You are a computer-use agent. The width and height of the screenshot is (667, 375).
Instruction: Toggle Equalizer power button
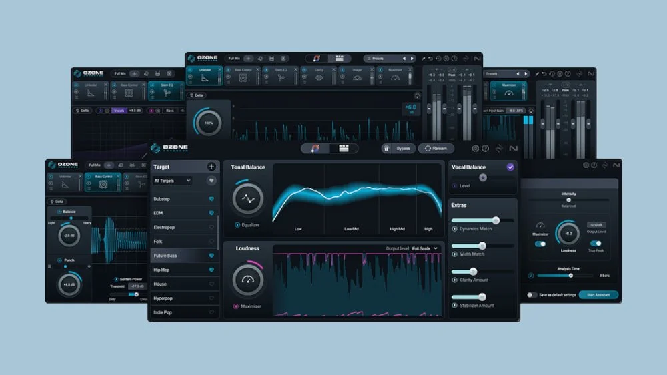pyautogui.click(x=237, y=225)
